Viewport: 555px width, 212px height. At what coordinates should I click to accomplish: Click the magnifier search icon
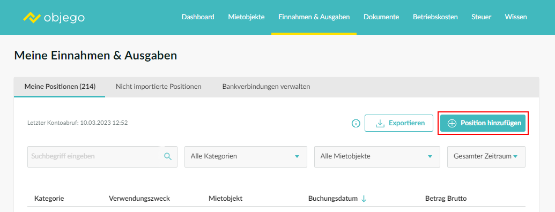coord(168,156)
